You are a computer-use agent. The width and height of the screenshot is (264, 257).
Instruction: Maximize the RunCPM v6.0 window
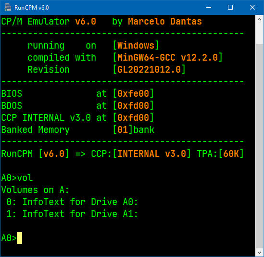[x=230, y=7]
